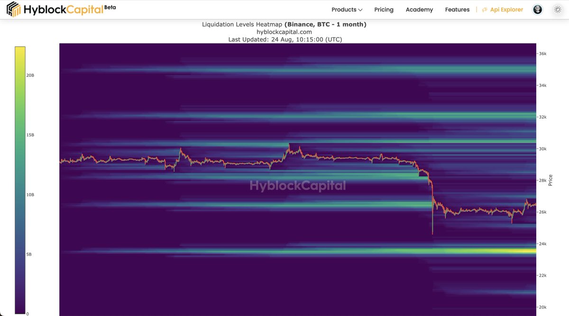This screenshot has height=316, width=569.
Task: Click the heatmap color scale bar
Action: click(20, 180)
